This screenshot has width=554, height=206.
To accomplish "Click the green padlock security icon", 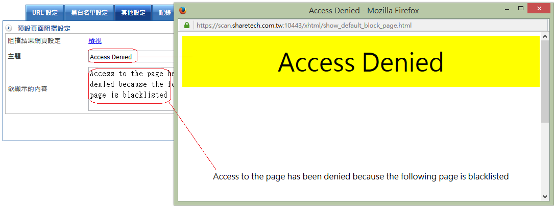I will pos(187,25).
